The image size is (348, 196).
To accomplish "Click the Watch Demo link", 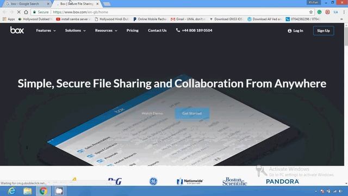I will (152, 113).
